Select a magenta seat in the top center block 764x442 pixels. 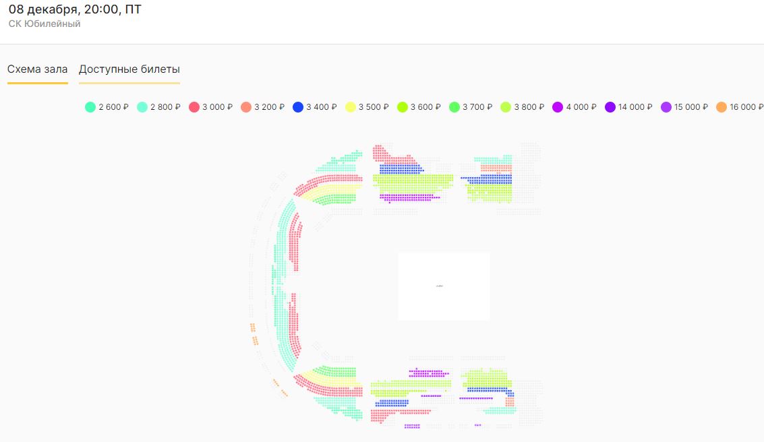[407, 197]
